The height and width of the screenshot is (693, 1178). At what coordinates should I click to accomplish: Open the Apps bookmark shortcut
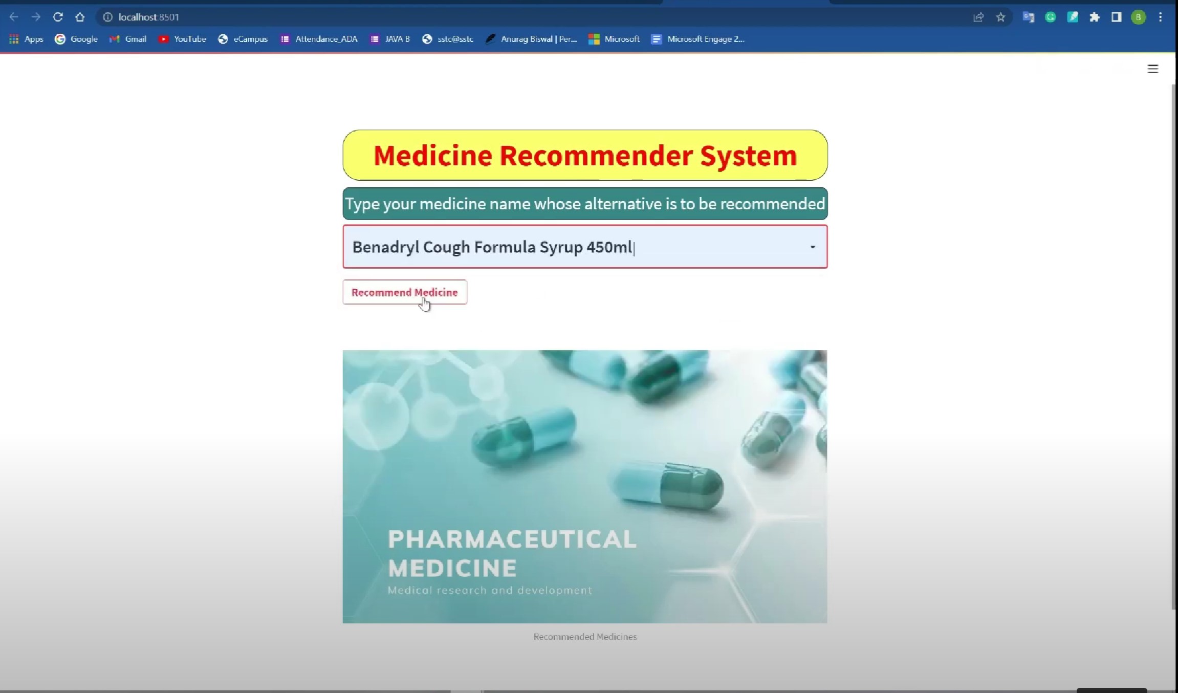26,39
